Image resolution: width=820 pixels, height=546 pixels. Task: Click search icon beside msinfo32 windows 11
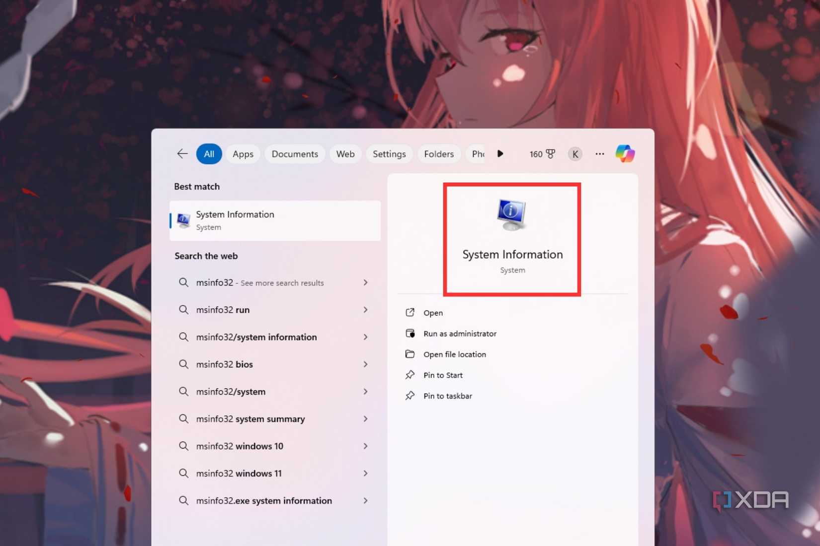[x=183, y=474]
